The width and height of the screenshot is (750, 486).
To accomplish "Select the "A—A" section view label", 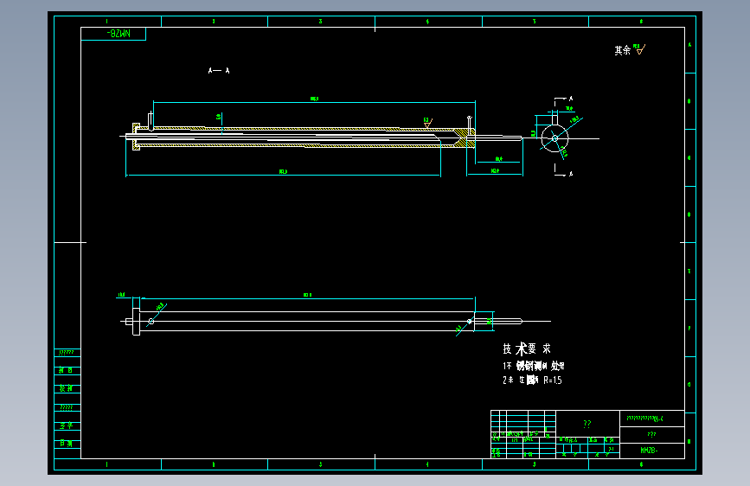I will pos(219,71).
